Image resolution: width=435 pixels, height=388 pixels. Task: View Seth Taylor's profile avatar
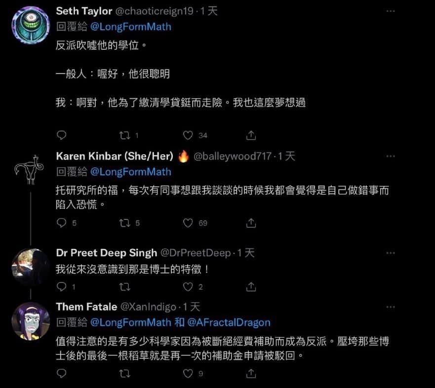point(31,25)
